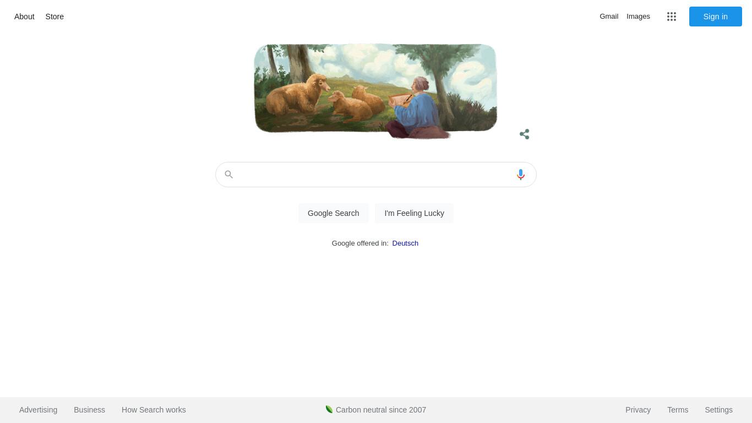
Task: Open the About link
Action: 24,17
